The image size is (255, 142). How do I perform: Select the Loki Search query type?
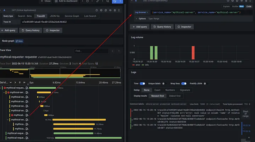(90, 16)
